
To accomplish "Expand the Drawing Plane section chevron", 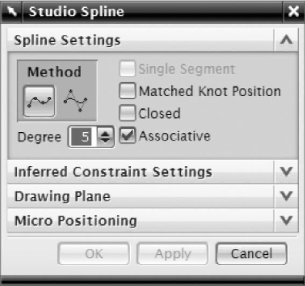I will 286,196.
